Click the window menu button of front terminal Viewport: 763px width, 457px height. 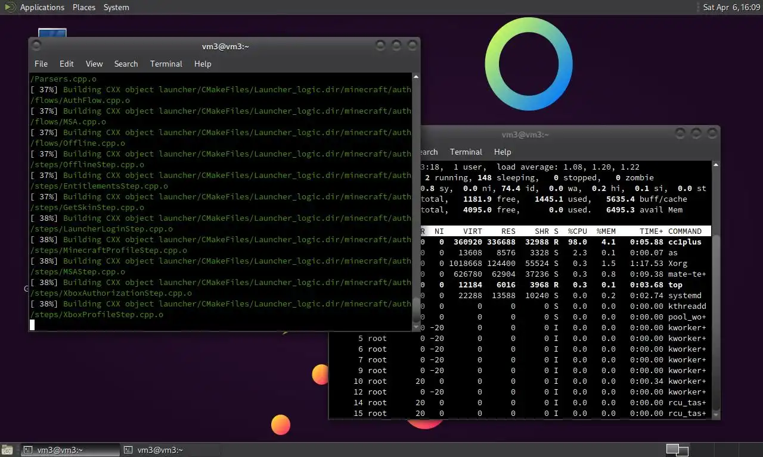(37, 45)
